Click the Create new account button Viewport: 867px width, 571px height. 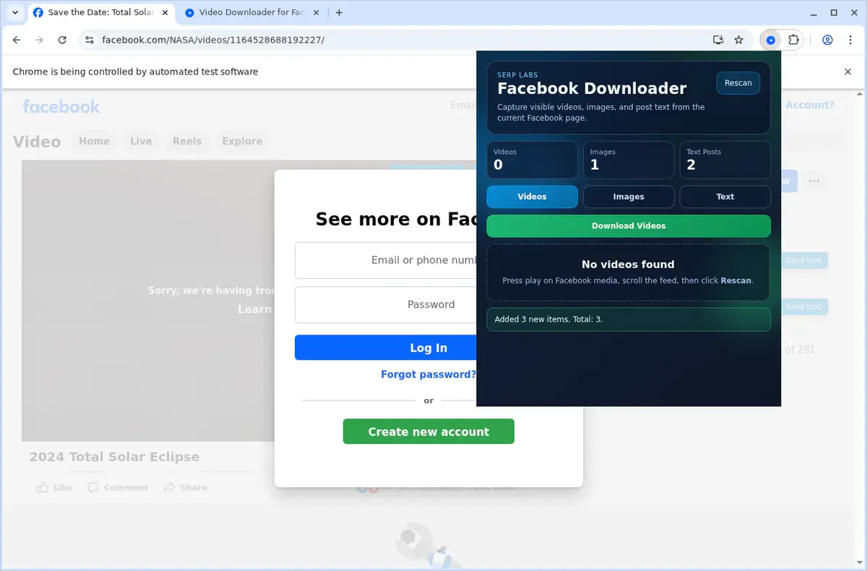(x=428, y=432)
